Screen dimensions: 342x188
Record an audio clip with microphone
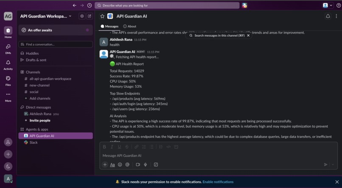146,165
